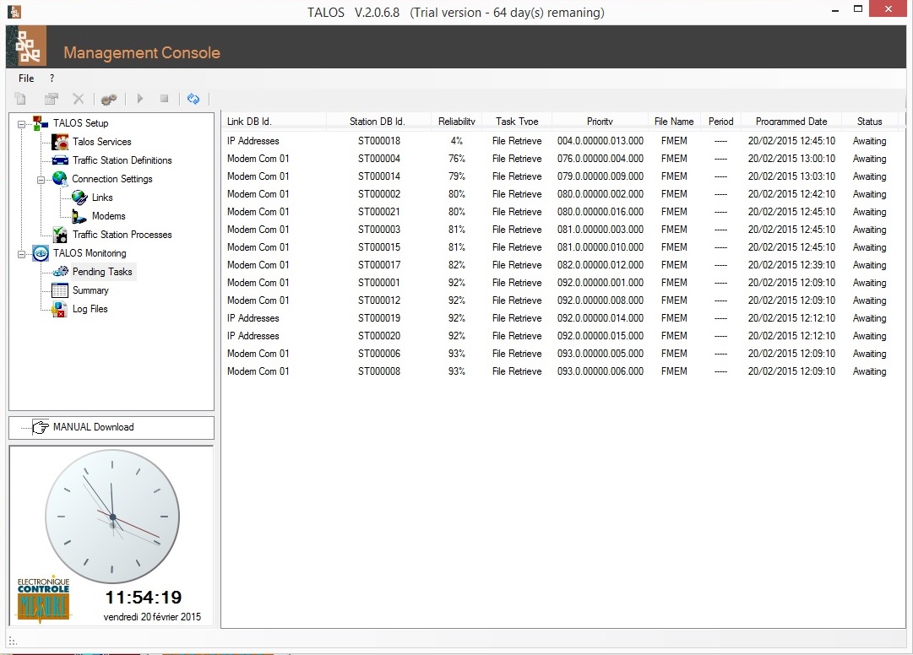Click the analog clock face

pos(112,517)
